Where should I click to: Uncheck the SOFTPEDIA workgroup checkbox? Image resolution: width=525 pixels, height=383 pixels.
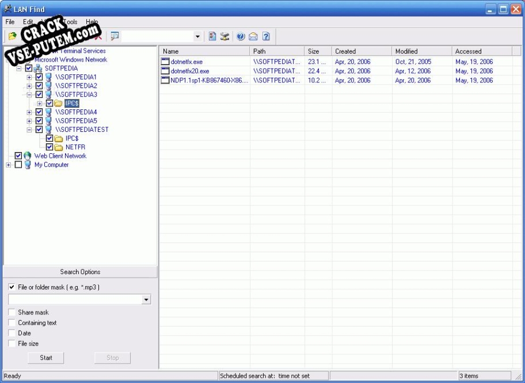click(x=28, y=69)
